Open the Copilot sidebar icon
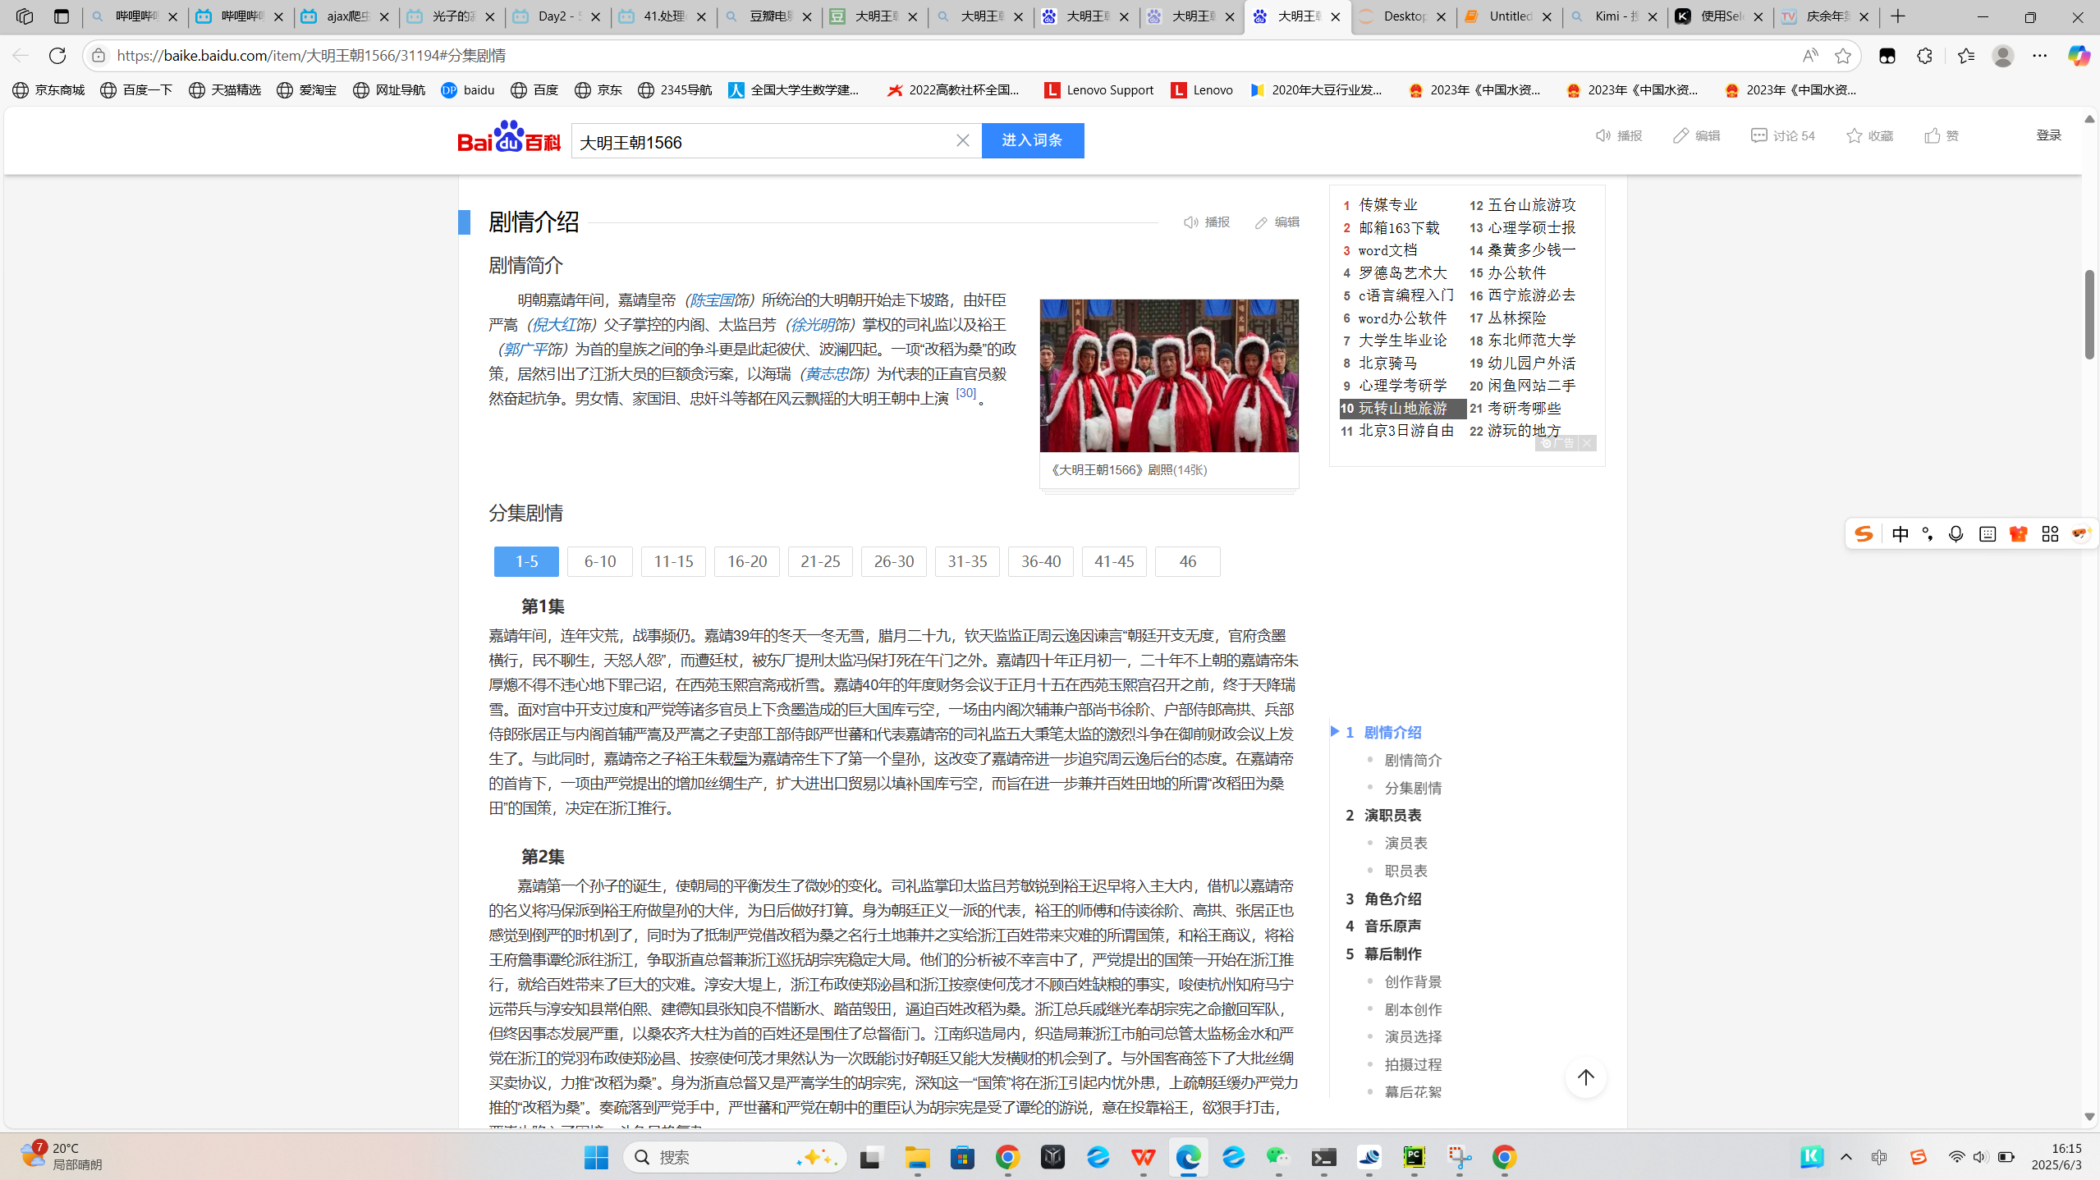The image size is (2100, 1180). (x=2078, y=55)
